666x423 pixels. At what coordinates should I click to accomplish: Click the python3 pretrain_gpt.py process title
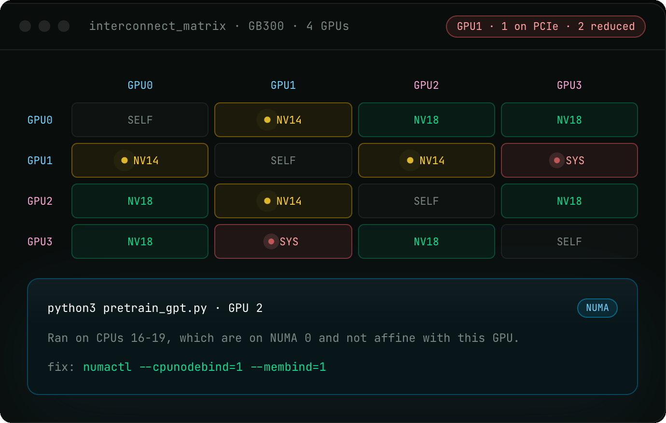[155, 308]
